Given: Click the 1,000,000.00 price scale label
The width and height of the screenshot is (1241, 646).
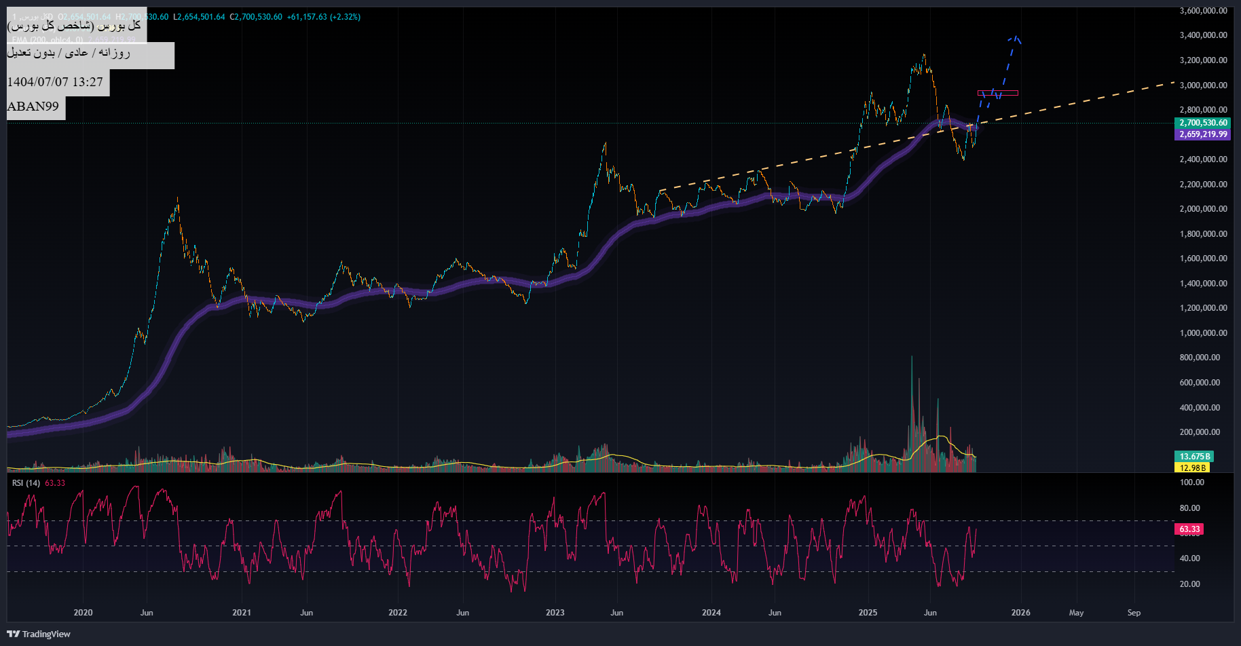Looking at the screenshot, I should click(x=1203, y=333).
